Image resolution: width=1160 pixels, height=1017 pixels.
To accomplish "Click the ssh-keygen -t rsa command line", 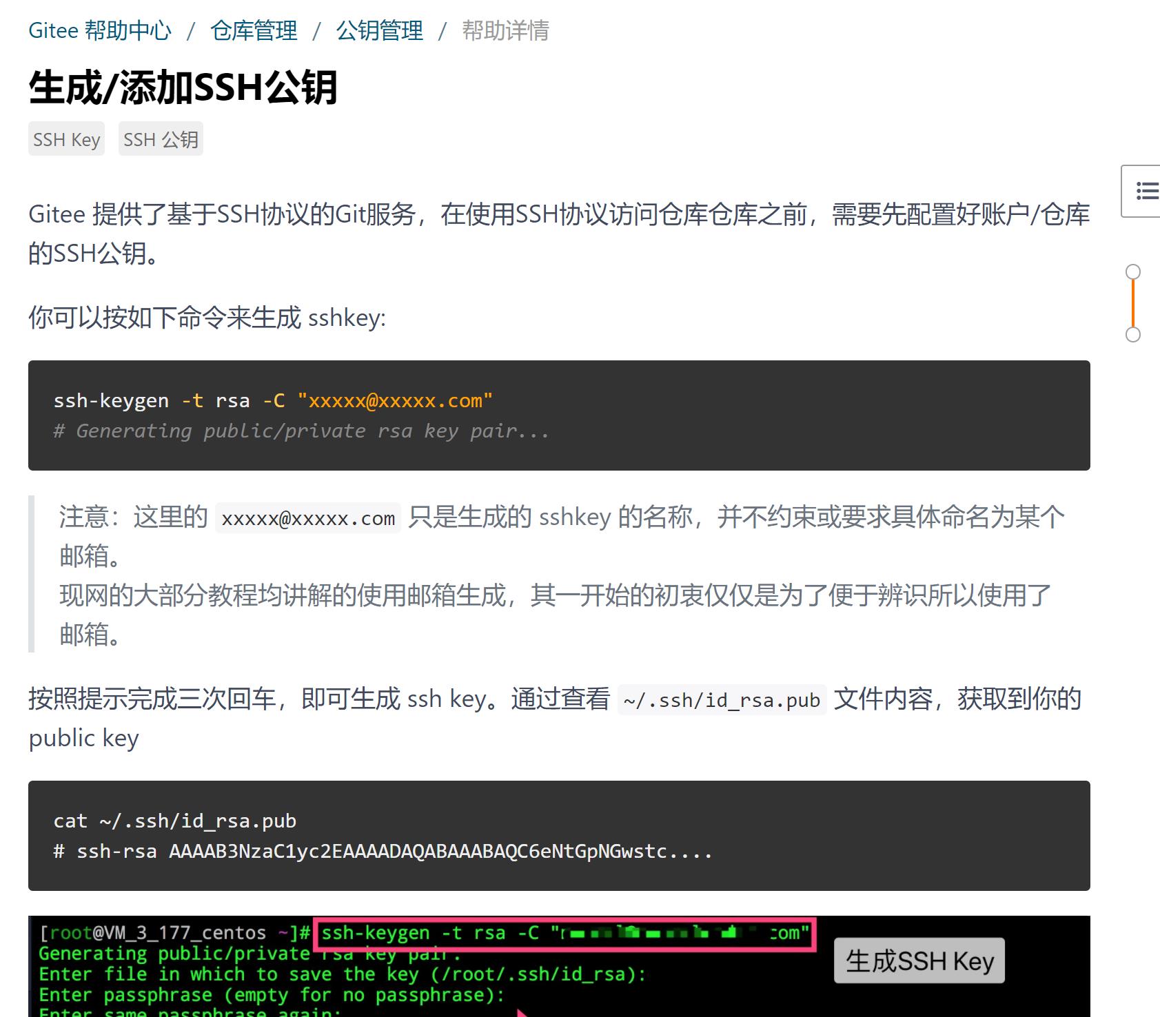I will (x=273, y=401).
